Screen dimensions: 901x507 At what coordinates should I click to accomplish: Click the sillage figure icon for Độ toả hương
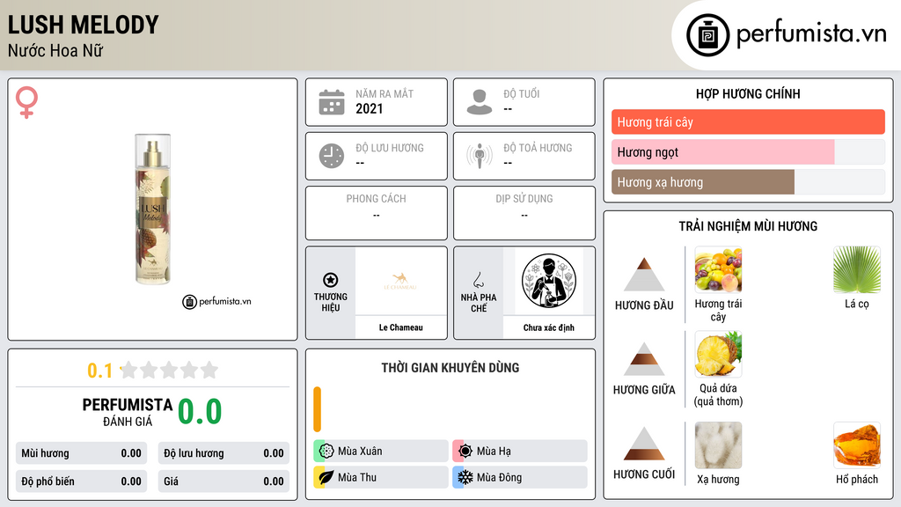coord(480,156)
